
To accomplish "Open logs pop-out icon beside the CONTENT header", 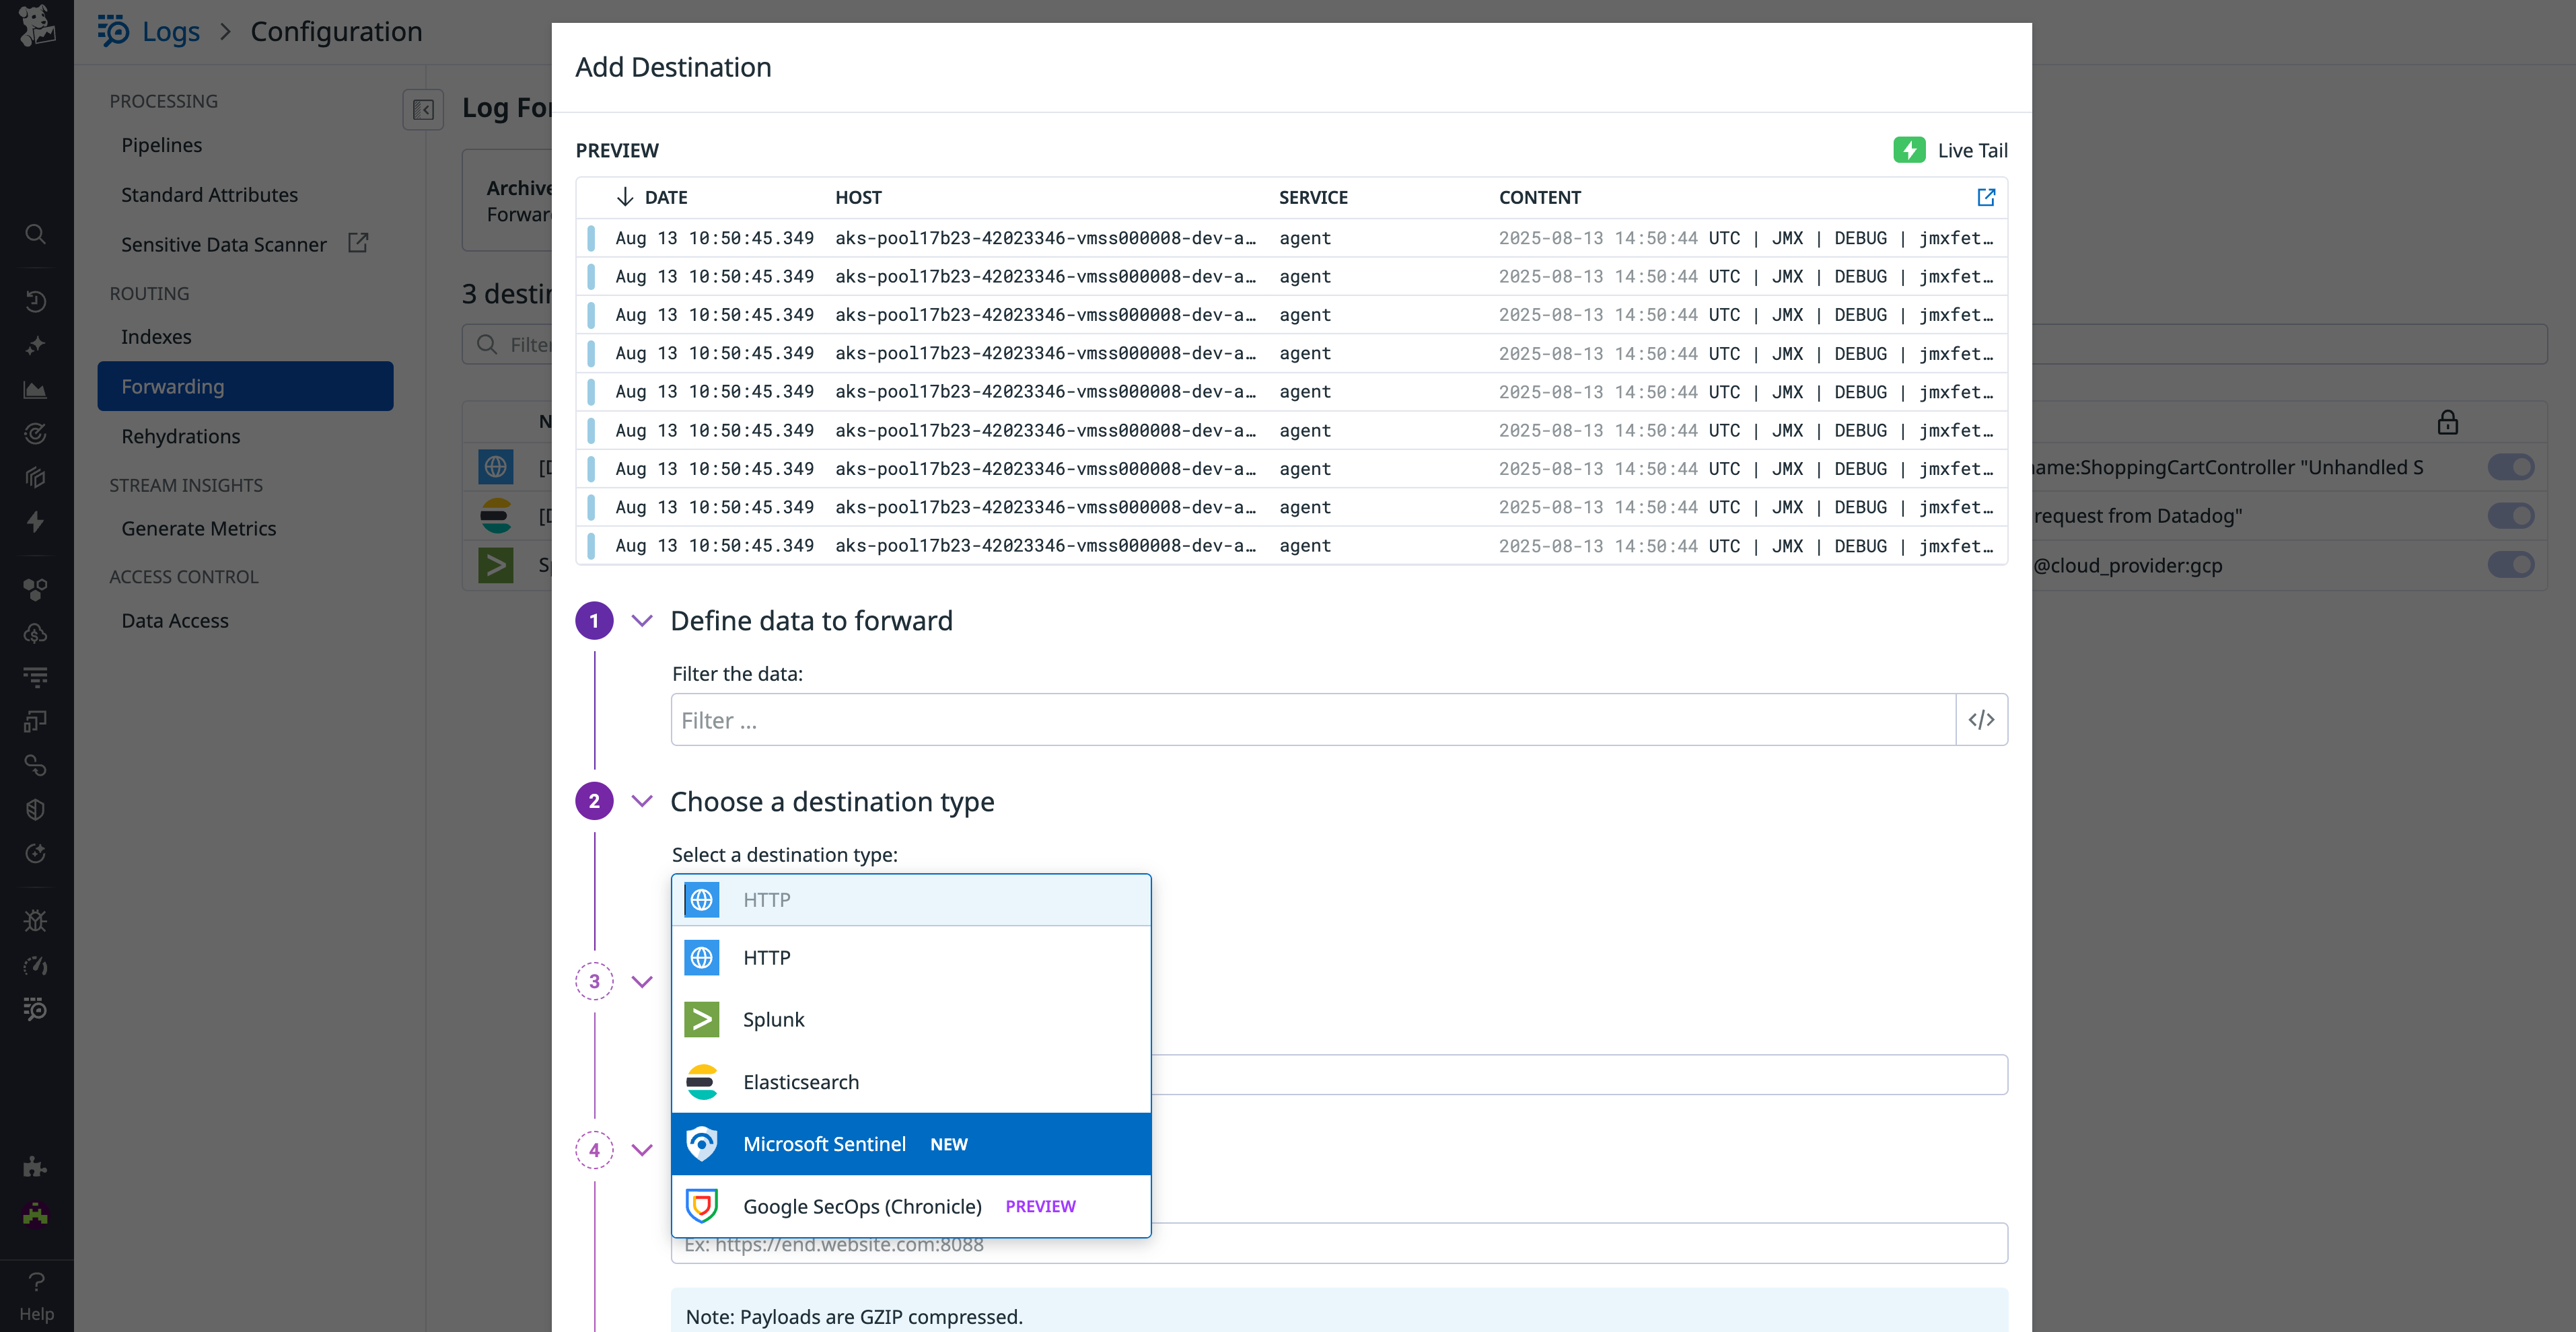I will tap(1986, 197).
